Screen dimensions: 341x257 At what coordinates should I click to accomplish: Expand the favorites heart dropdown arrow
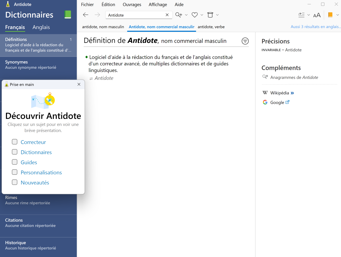point(202,15)
